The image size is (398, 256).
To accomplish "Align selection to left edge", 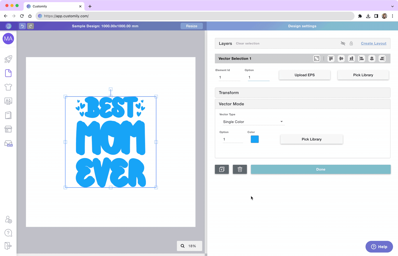I will click(362, 59).
